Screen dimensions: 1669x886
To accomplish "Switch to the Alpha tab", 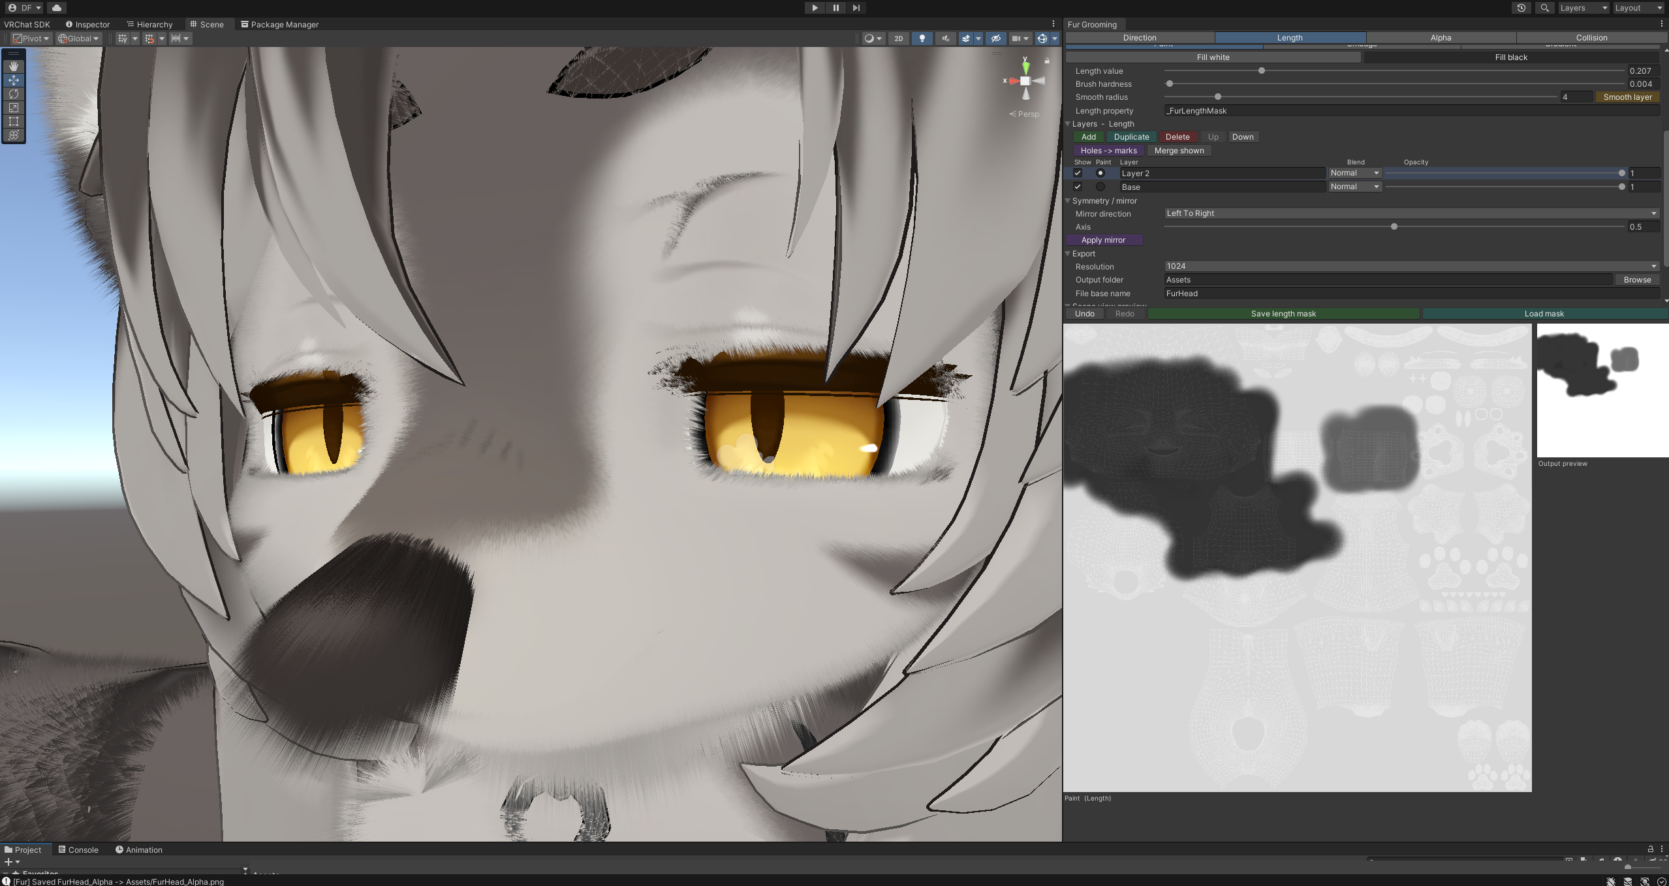I will pos(1441,38).
